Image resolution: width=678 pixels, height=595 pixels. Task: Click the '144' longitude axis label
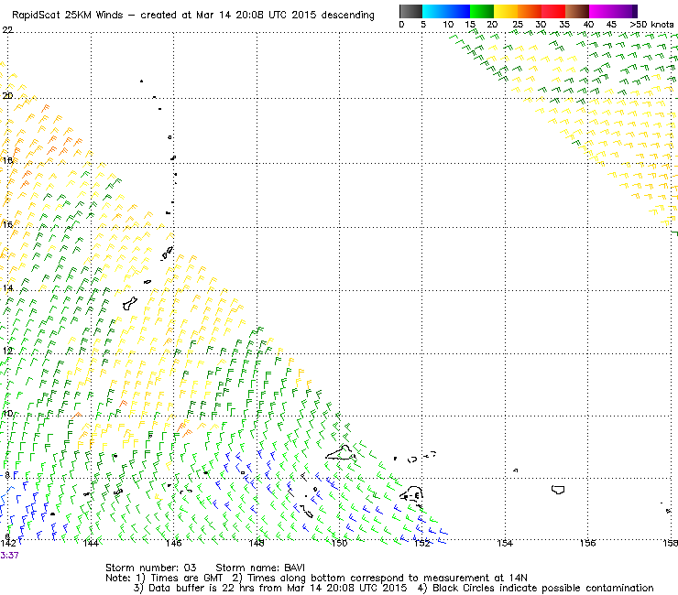point(91,543)
